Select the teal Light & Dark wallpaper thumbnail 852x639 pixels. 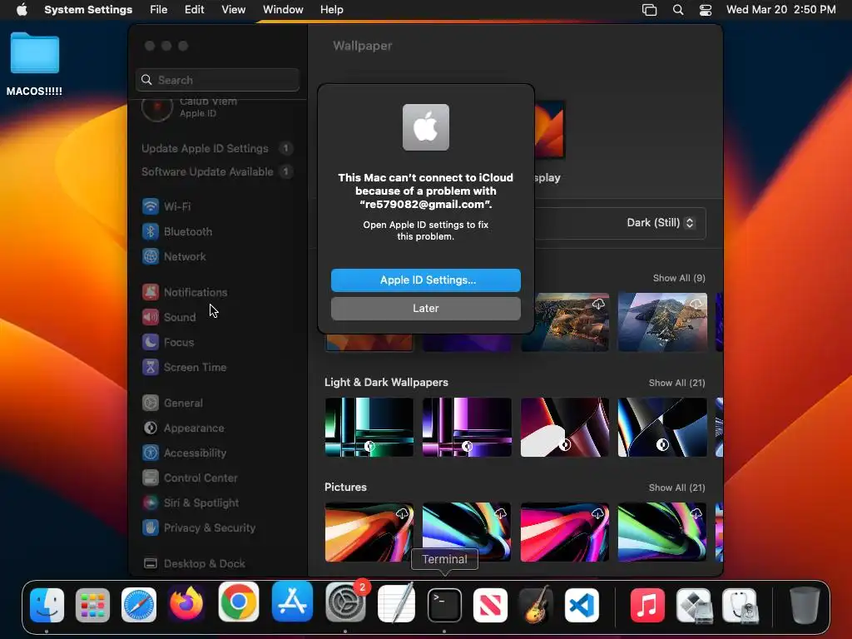(369, 427)
